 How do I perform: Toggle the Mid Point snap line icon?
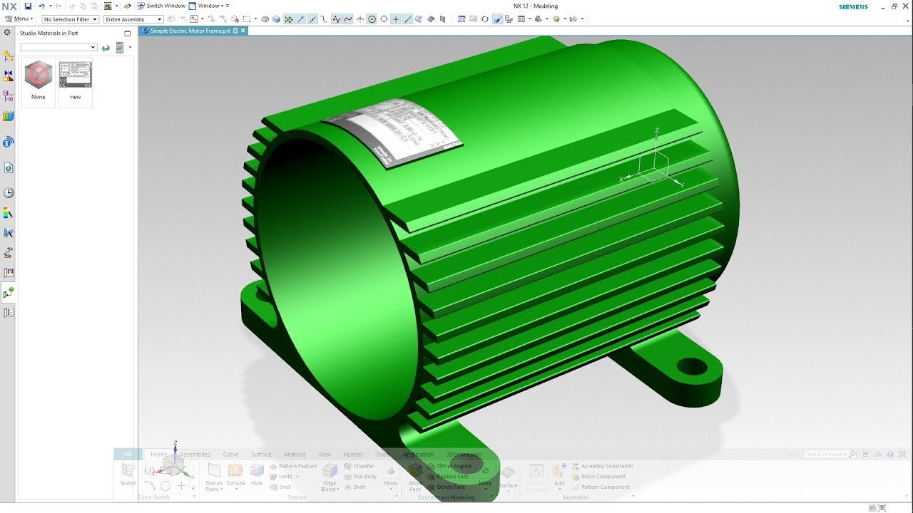click(x=312, y=19)
